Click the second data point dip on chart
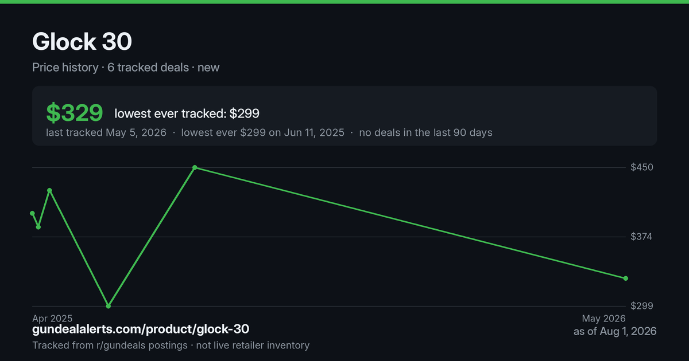This screenshot has height=361, width=689. [x=38, y=227]
